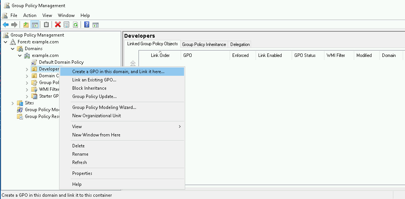The image size is (405, 199).
Task: Switch to the Delegation tab
Action: [240, 44]
